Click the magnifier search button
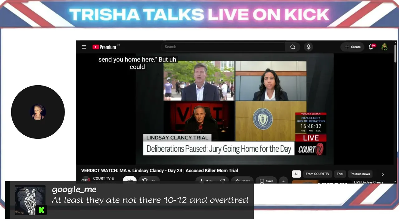399x224 pixels. [x=293, y=47]
